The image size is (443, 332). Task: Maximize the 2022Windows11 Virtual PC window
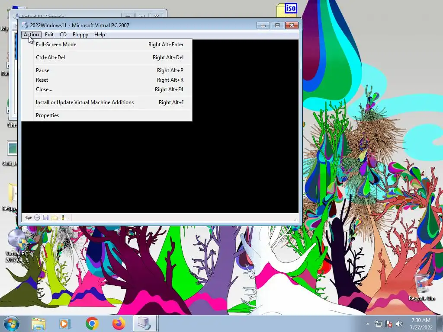tap(277, 26)
